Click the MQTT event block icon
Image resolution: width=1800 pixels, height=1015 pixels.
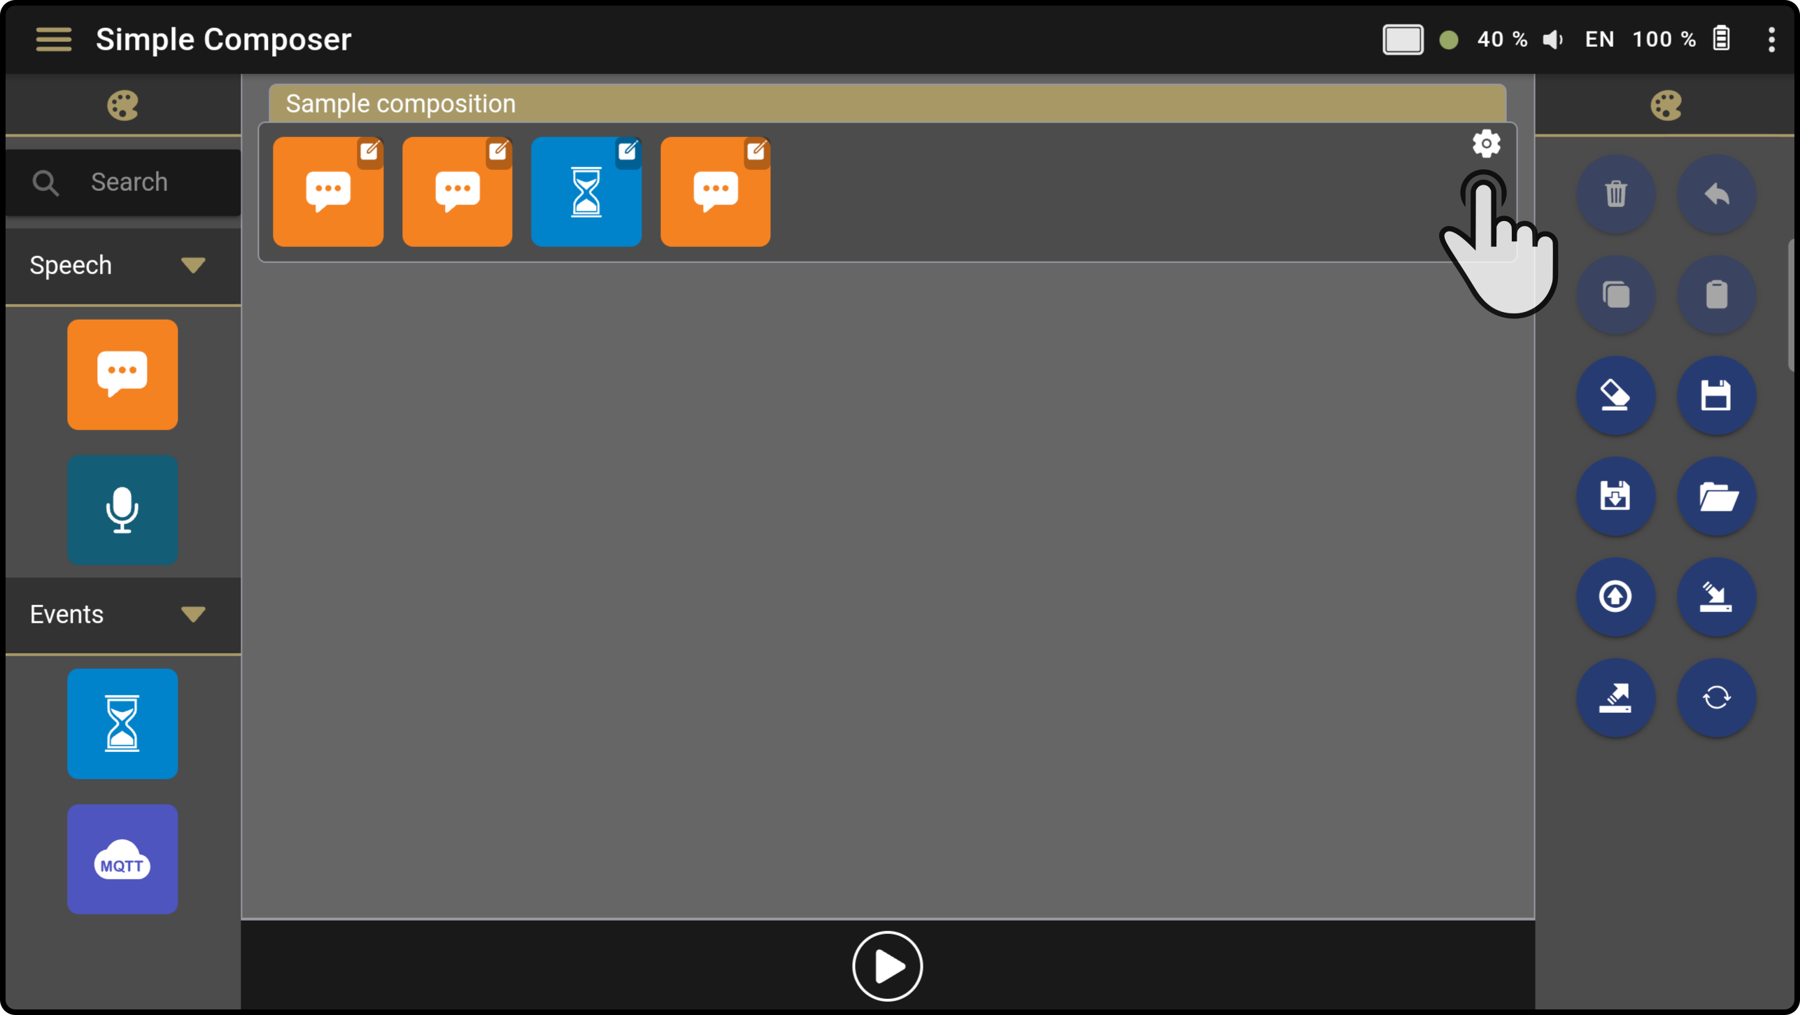(122, 862)
